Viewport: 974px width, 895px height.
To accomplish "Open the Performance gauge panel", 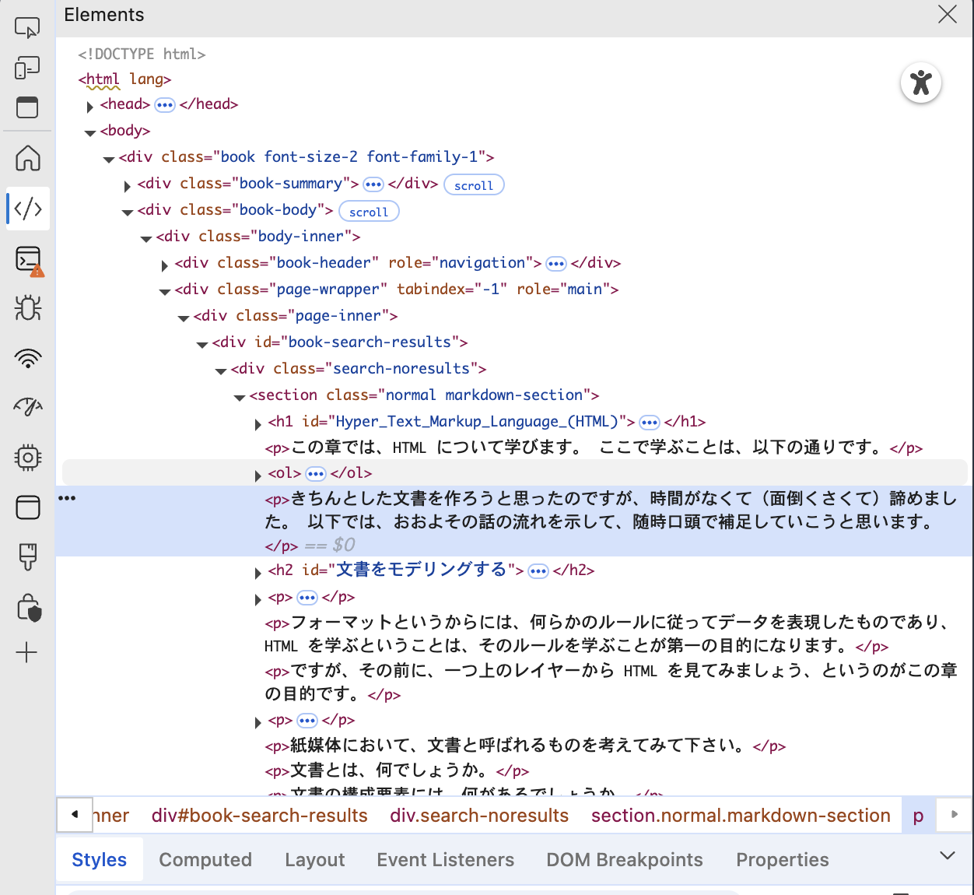I will point(27,406).
